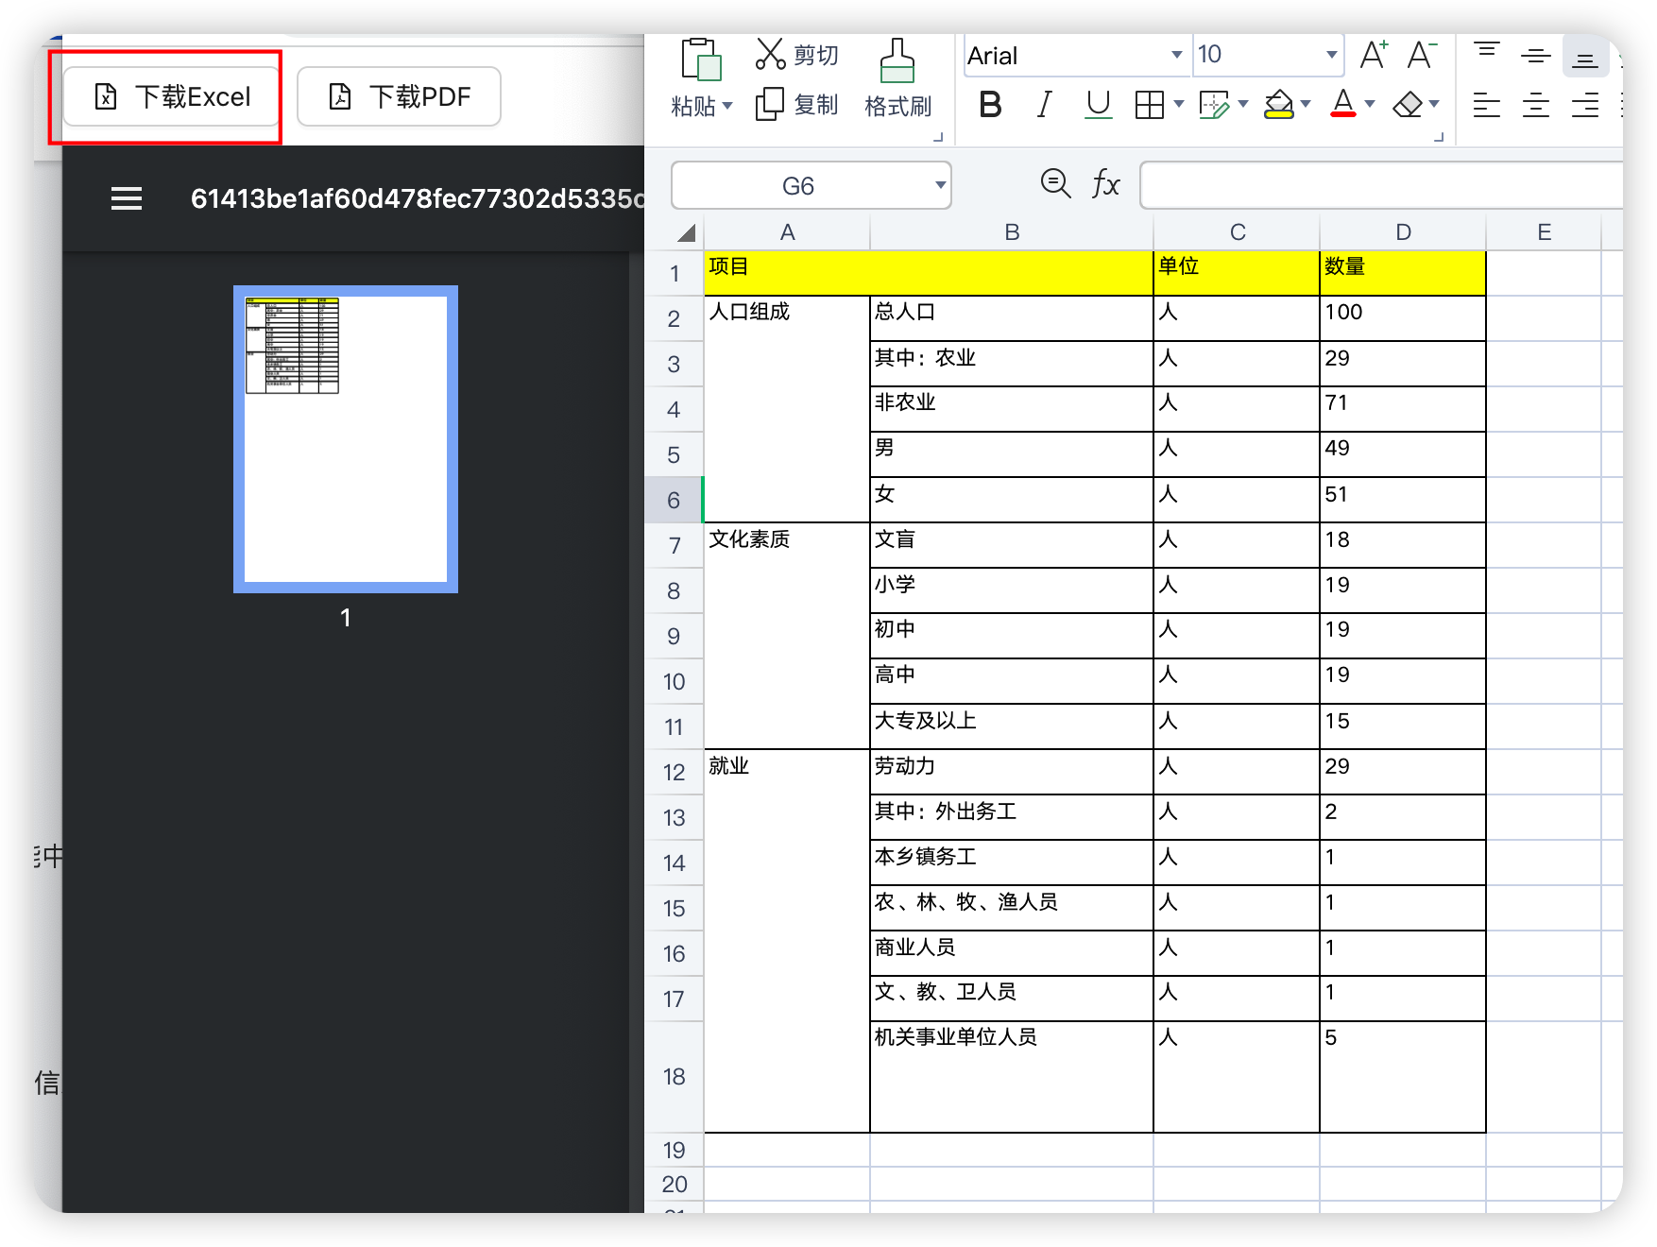
Task: Expand the borders dropdown arrow
Action: pos(1178,104)
